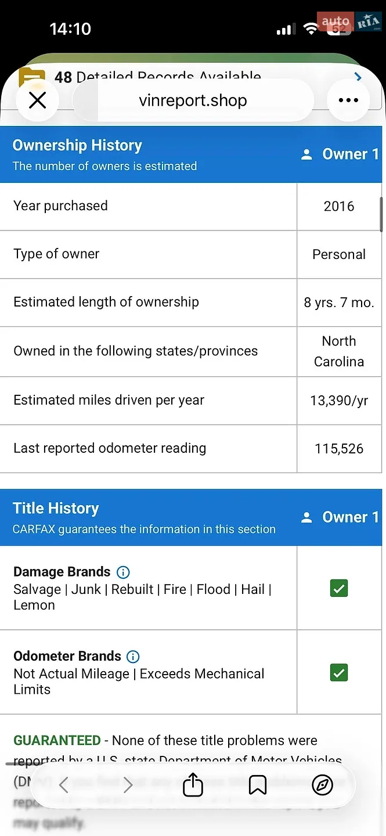Select the Owner 1 label in Title History
Viewport: 386px width, 836px height.
click(340, 517)
